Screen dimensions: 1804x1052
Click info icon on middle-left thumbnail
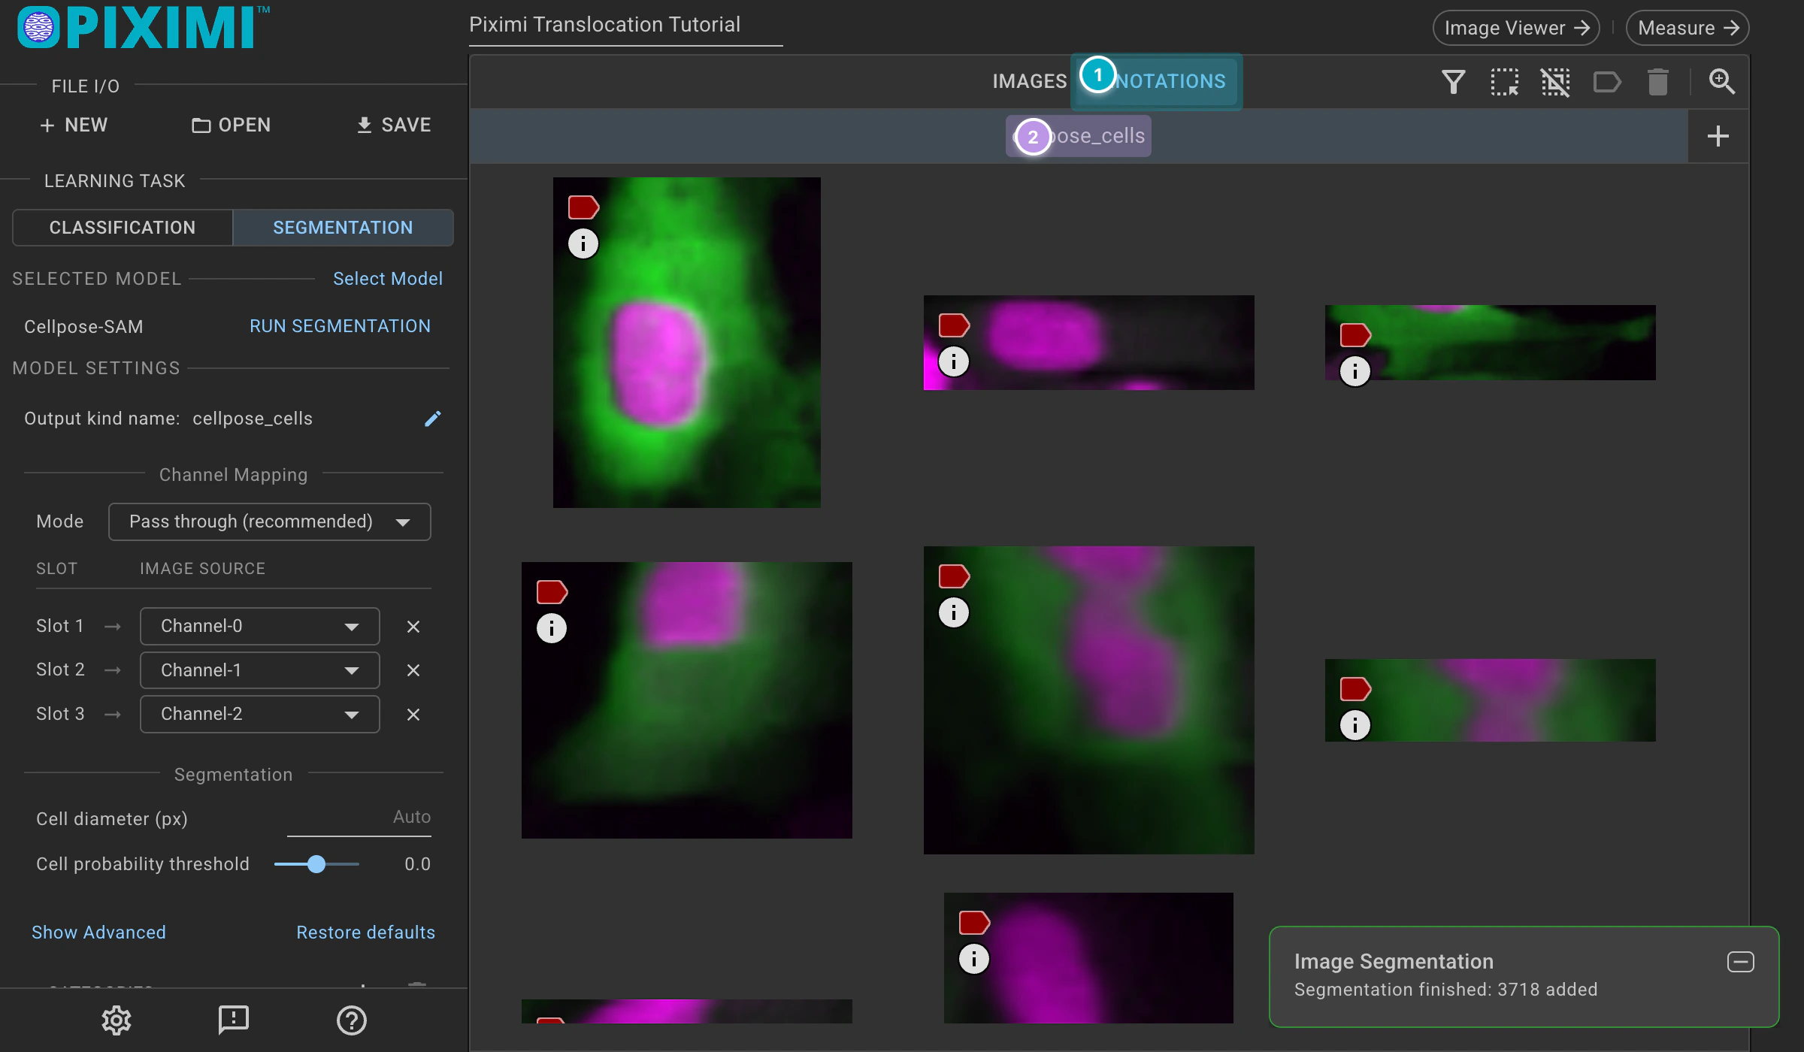point(552,628)
